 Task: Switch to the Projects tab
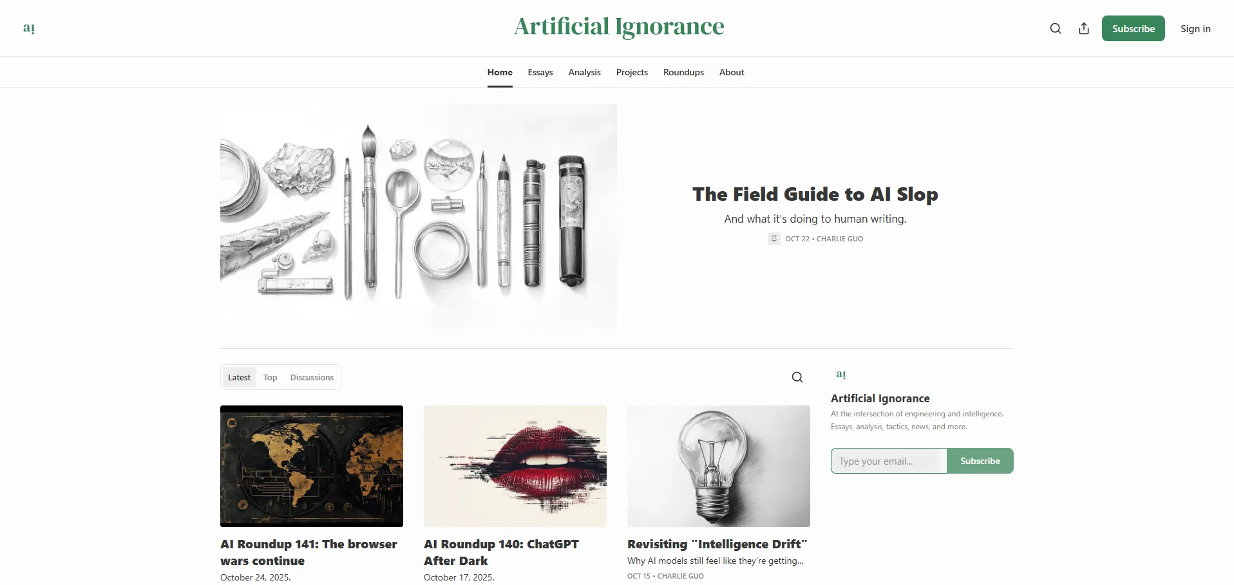(632, 72)
